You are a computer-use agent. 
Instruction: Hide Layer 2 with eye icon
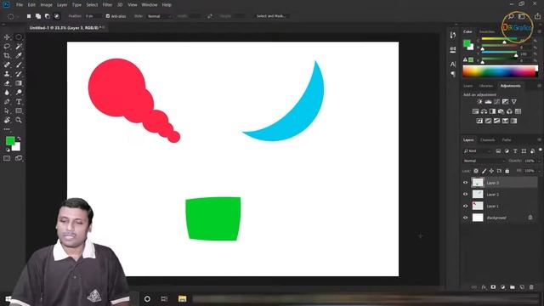(x=466, y=195)
